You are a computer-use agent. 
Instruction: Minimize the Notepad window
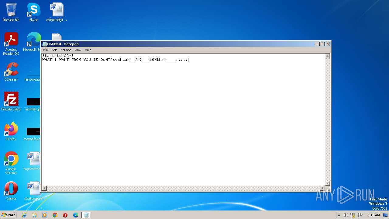[x=317, y=44]
